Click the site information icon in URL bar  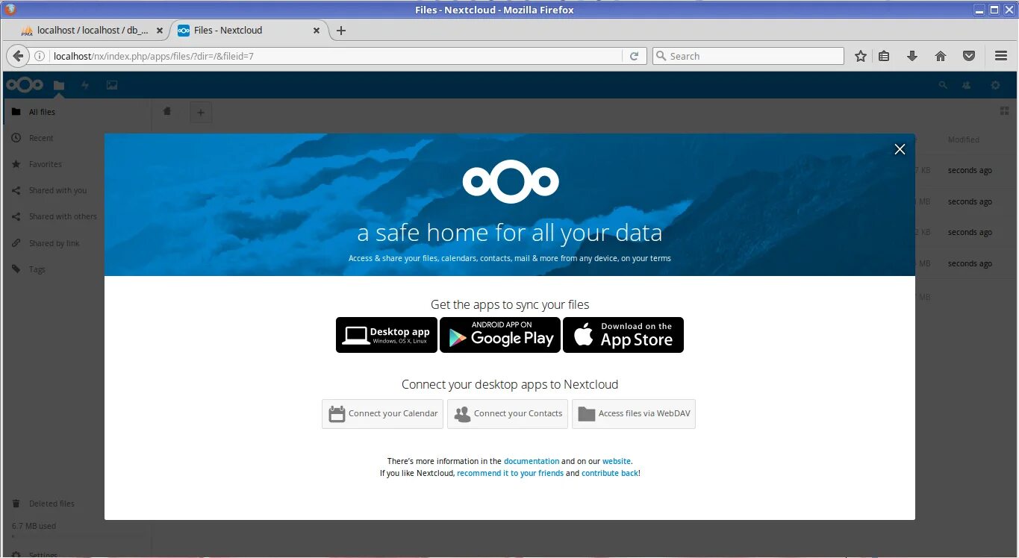[x=41, y=56]
